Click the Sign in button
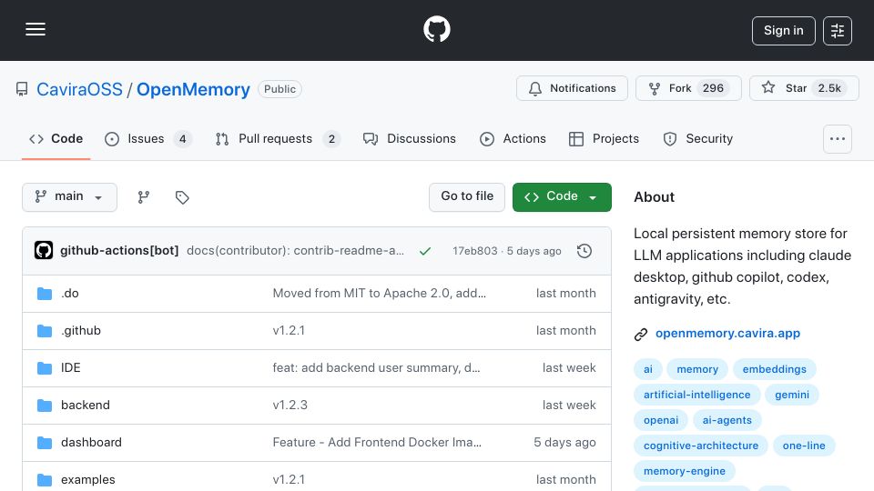This screenshot has width=874, height=491. pos(783,31)
